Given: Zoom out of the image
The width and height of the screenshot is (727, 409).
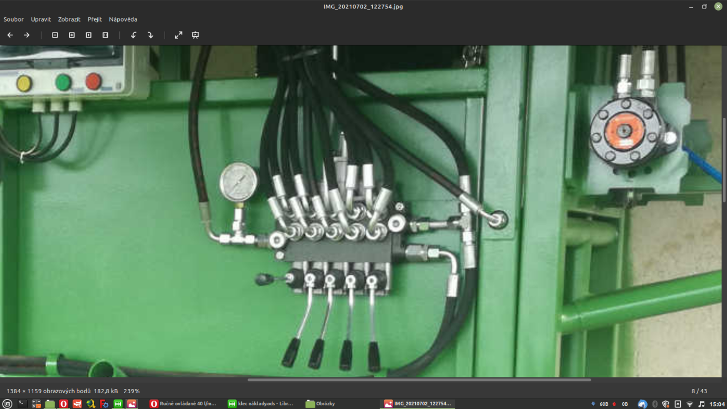Looking at the screenshot, I should coord(55,35).
